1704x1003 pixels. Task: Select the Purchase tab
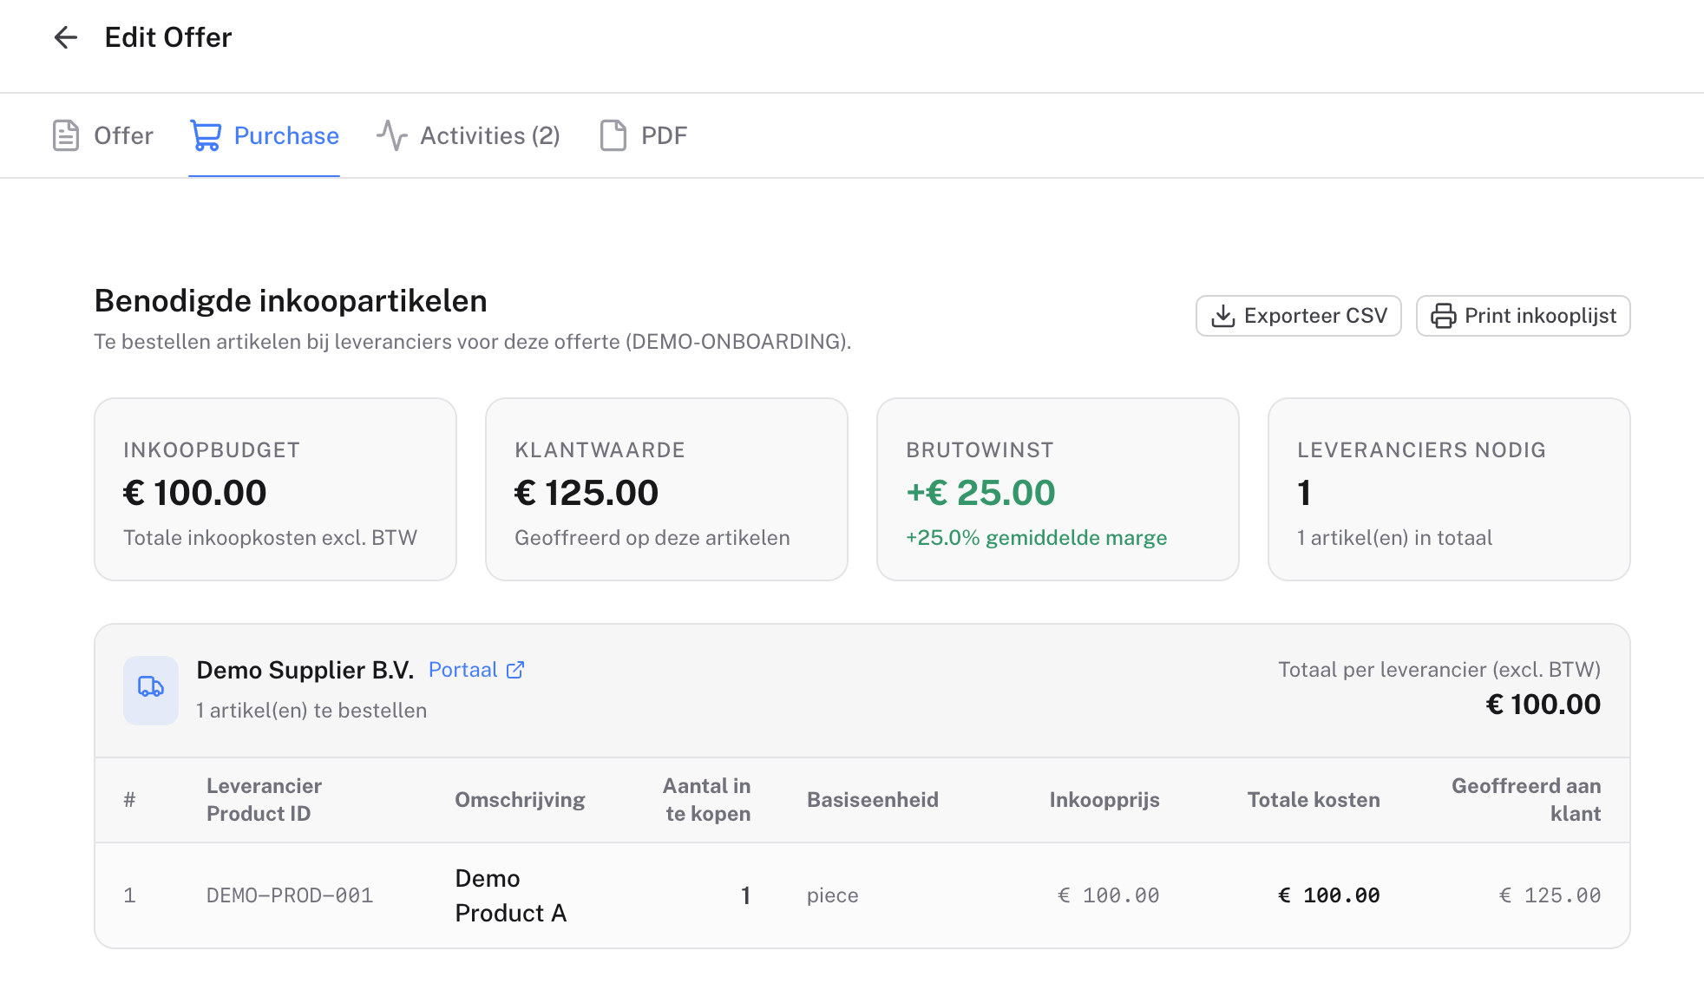tap(264, 135)
